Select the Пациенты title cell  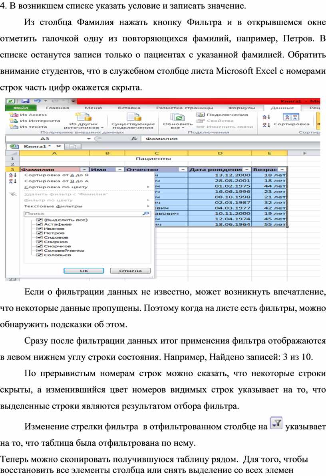click(153, 159)
